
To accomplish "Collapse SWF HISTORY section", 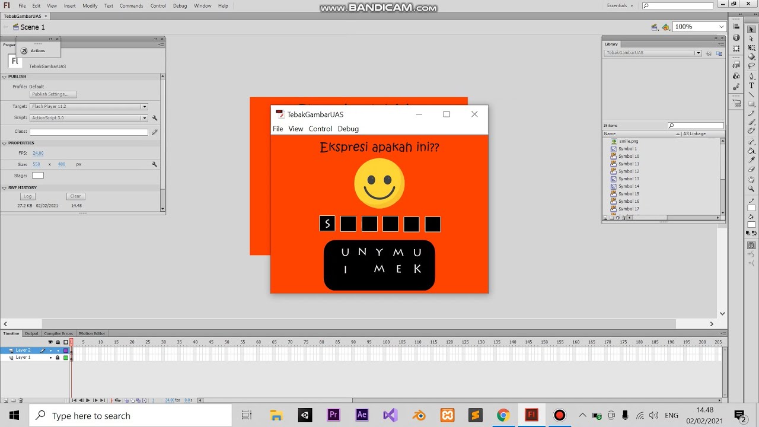I will click(4, 187).
